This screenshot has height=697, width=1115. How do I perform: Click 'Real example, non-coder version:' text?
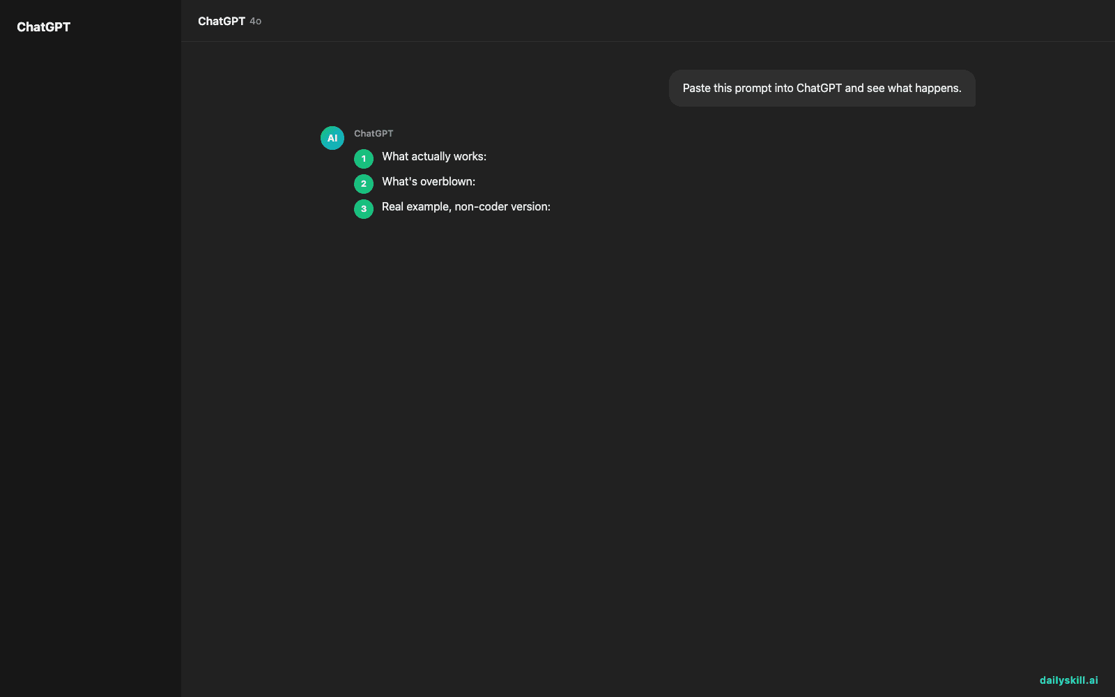466,207
